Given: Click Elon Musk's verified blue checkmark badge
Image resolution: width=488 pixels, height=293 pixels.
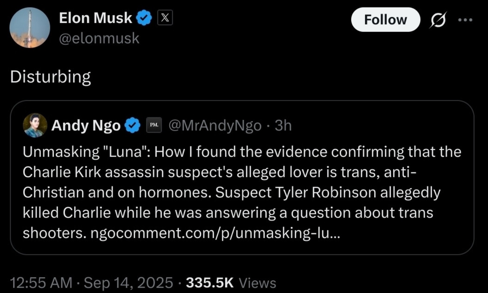Looking at the screenshot, I should pos(143,18).
